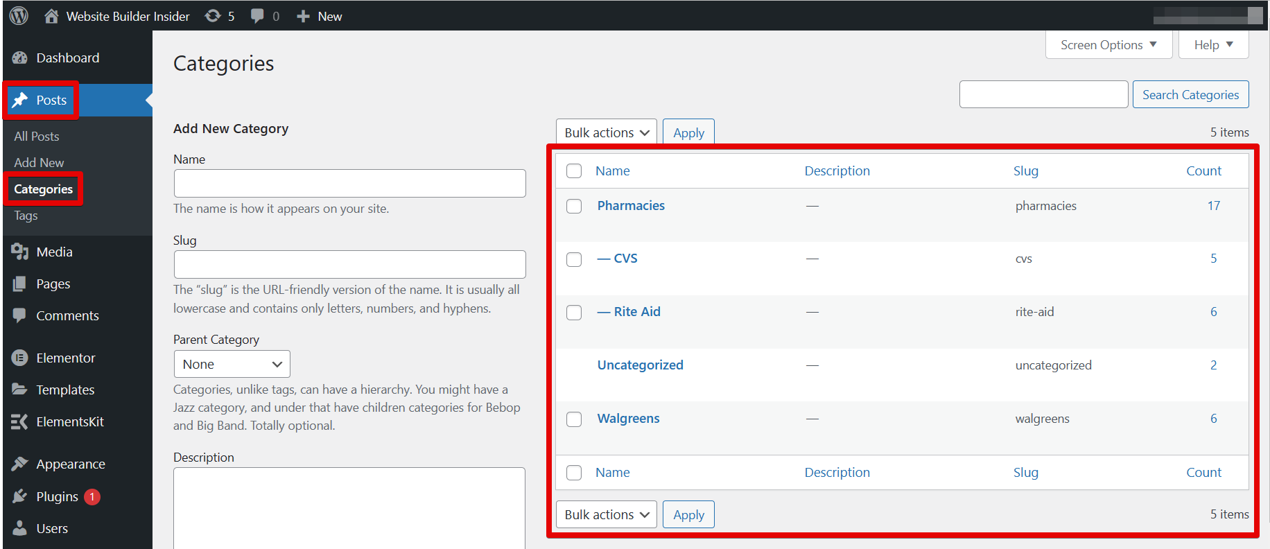Open the Media library icon in sidebar
Screen dimensions: 1270x549
tap(19, 252)
